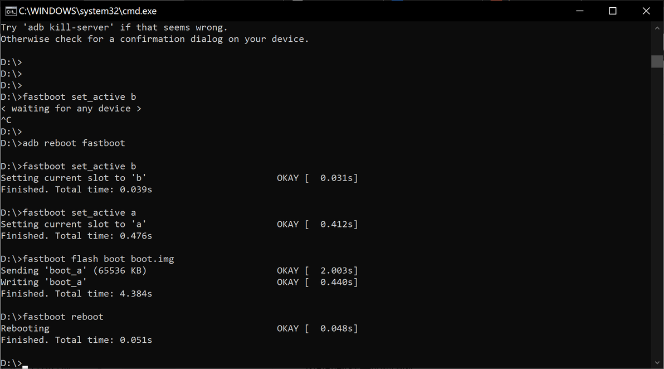The image size is (664, 369).
Task: Click the "Try 'adb kill-server'" message line
Action: pyautogui.click(x=114, y=27)
